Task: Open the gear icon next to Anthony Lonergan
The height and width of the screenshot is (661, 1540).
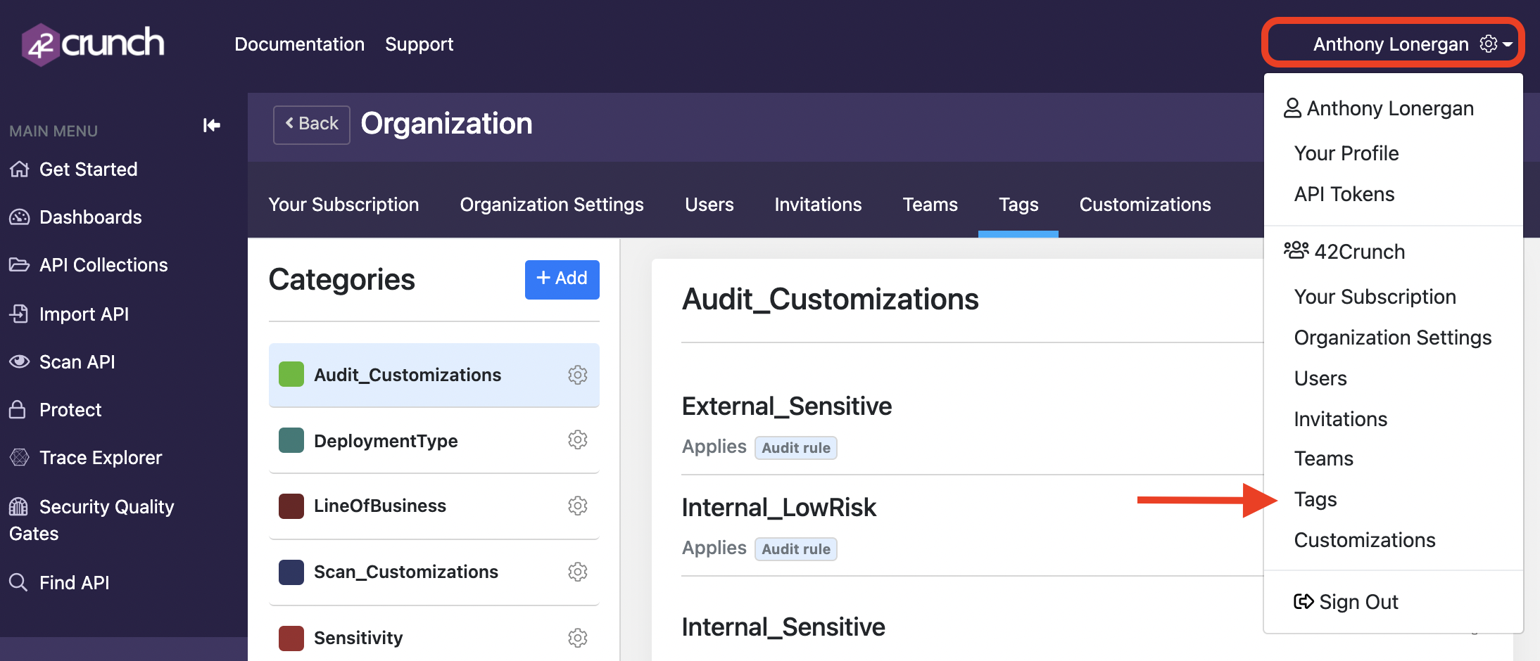Action: pyautogui.click(x=1487, y=44)
